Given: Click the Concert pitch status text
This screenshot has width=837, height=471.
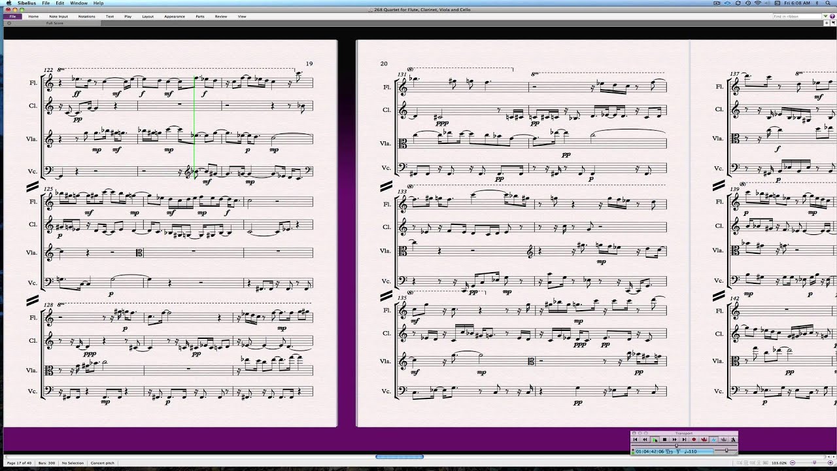Looking at the screenshot, I should coord(103,463).
